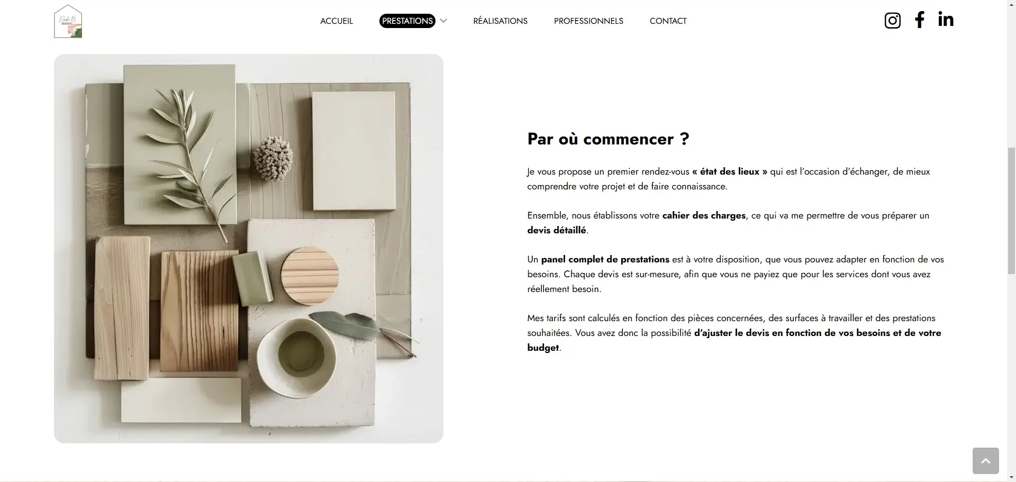Screen dimensions: 1016x482
Task: Click the house-shaped site logo
Action: click(68, 21)
